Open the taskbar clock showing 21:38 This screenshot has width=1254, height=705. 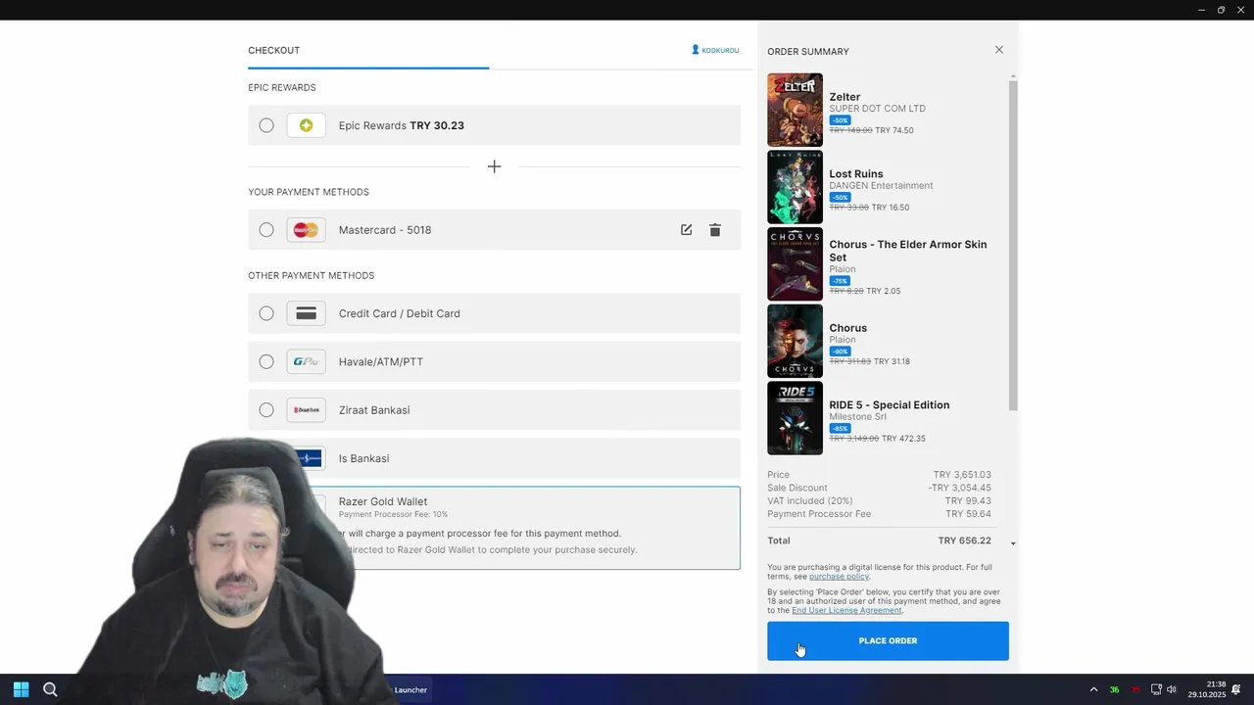coord(1207,689)
